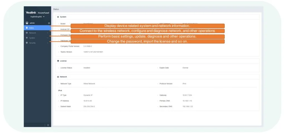Expand the Security sidebar menu

(38, 43)
